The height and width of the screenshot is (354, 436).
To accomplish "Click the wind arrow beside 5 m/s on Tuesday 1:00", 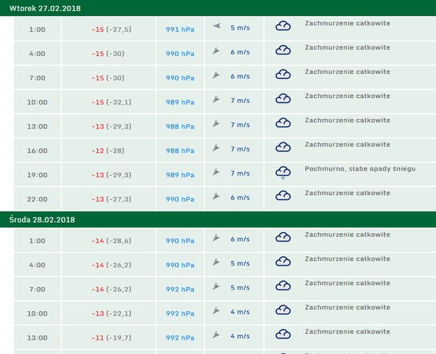I will [216, 27].
